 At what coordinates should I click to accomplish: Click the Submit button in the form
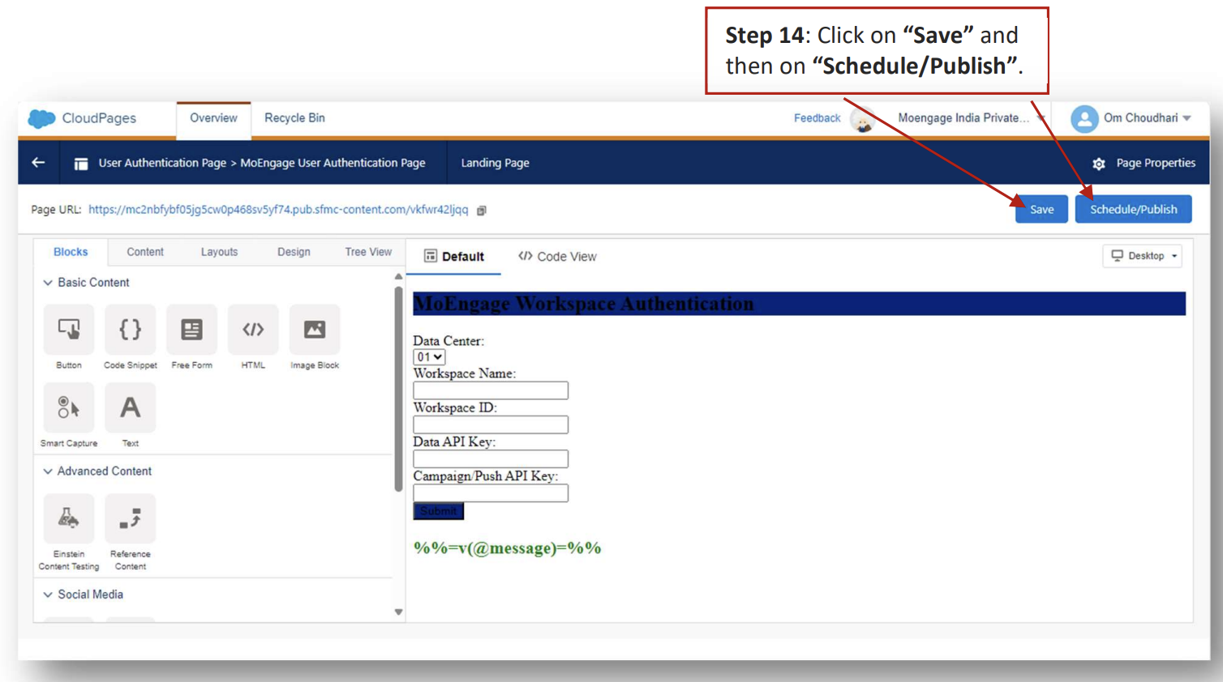[438, 511]
